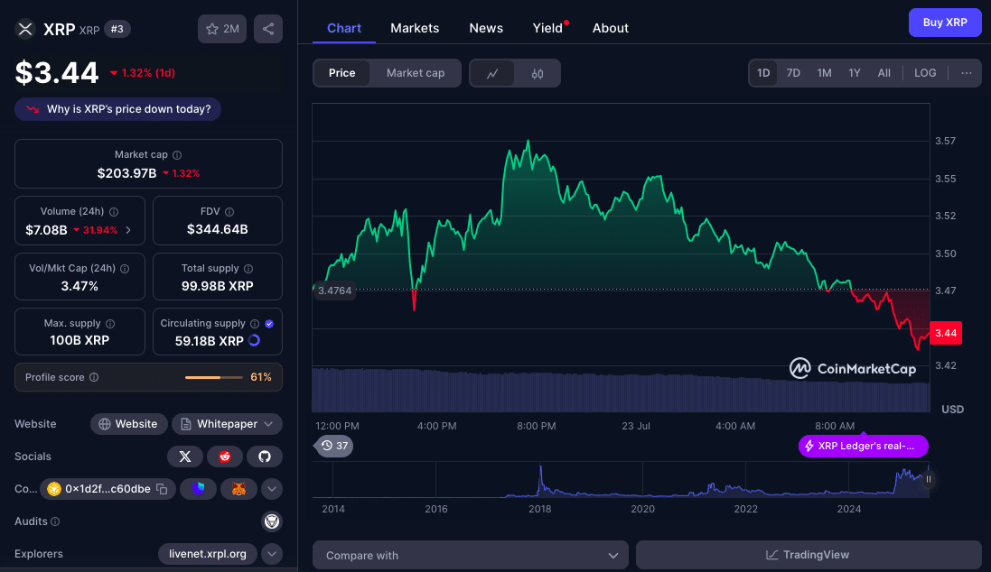Open the GitHub social link
Viewport: 991px width, 572px height.
(x=264, y=457)
